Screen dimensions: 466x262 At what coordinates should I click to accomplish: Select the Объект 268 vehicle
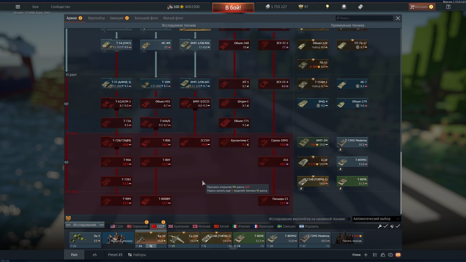(x=234, y=45)
